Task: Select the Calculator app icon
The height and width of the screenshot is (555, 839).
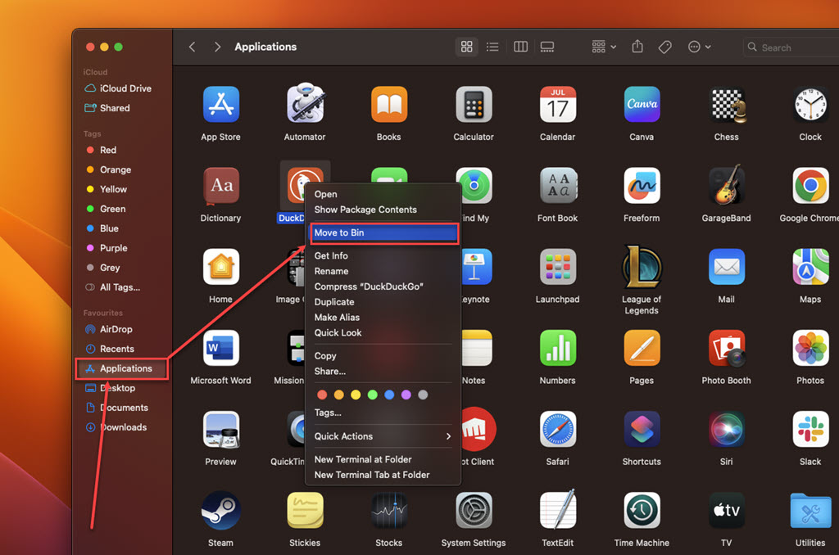Action: click(x=474, y=104)
